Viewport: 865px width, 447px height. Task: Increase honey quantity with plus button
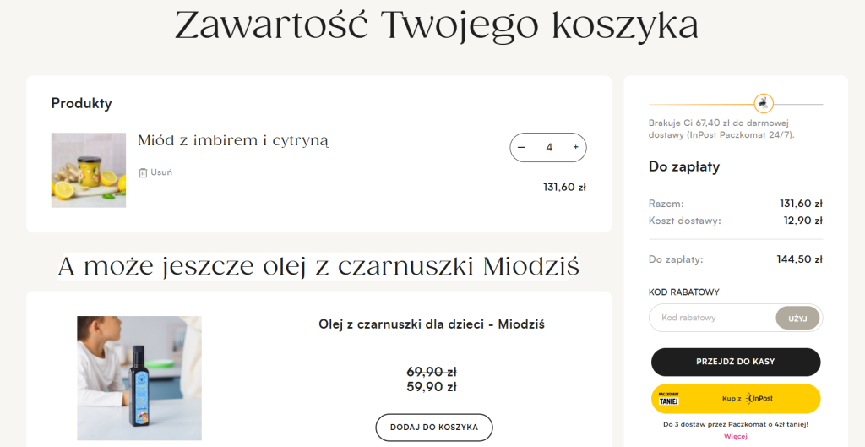pos(575,147)
